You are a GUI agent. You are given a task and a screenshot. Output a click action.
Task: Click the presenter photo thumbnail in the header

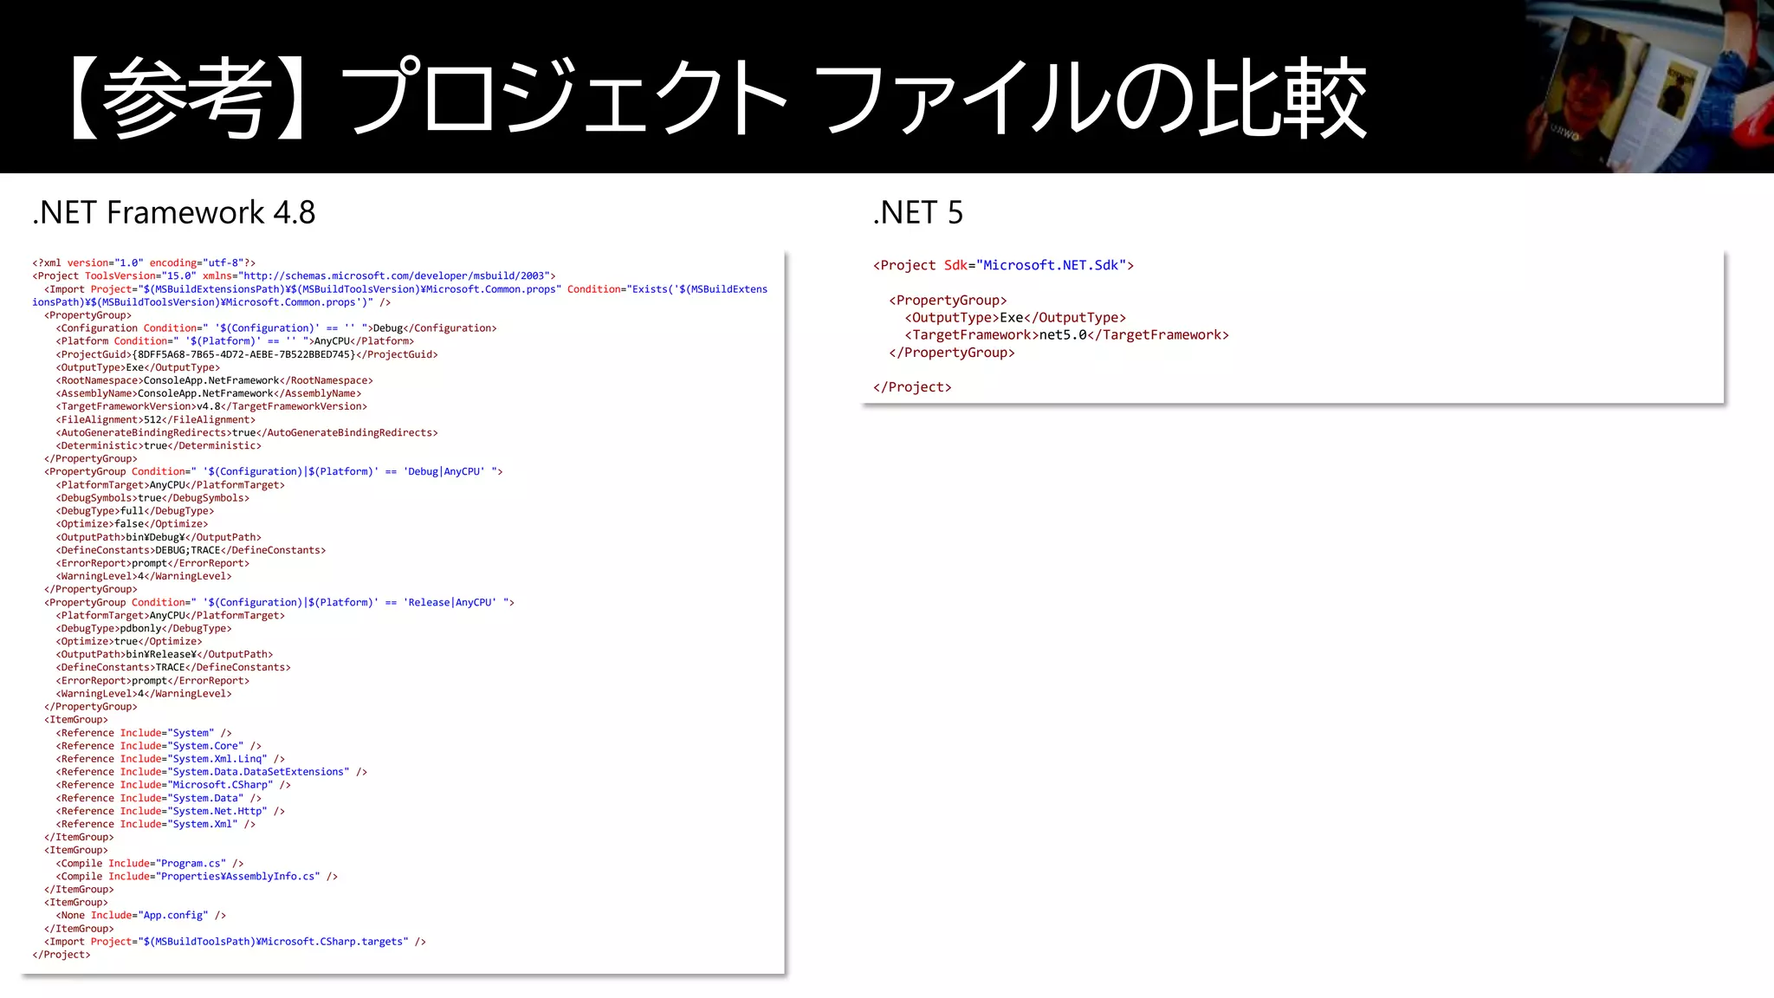point(1649,87)
